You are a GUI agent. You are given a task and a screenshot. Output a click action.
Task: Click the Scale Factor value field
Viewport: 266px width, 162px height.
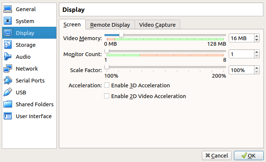[x=241, y=70]
